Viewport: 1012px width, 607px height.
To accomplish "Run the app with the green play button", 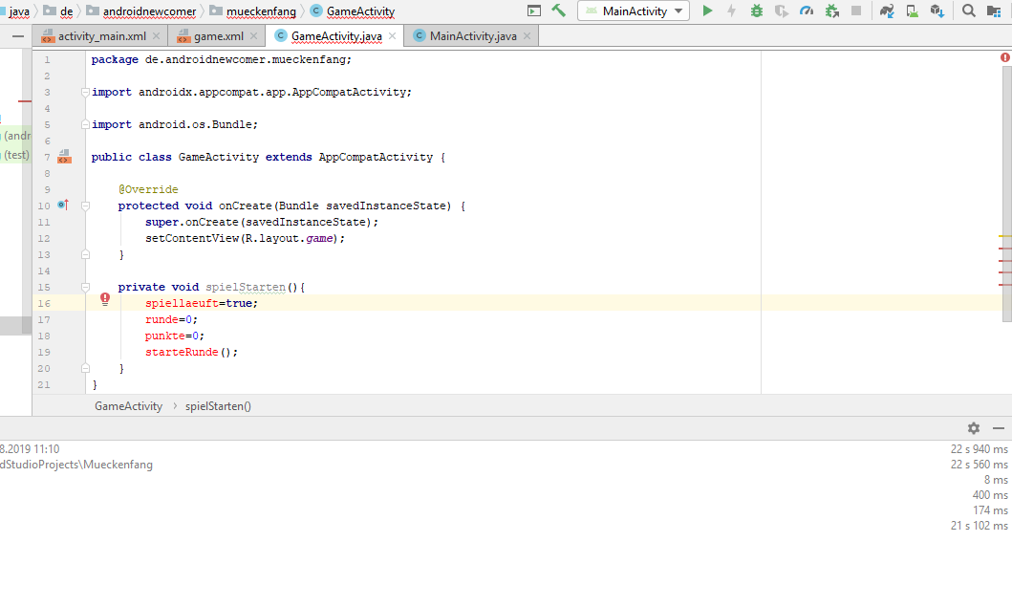I will click(x=707, y=11).
